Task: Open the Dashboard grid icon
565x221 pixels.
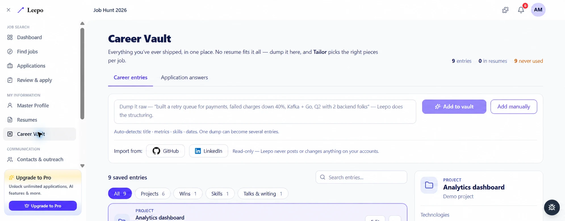Action: pyautogui.click(x=10, y=37)
